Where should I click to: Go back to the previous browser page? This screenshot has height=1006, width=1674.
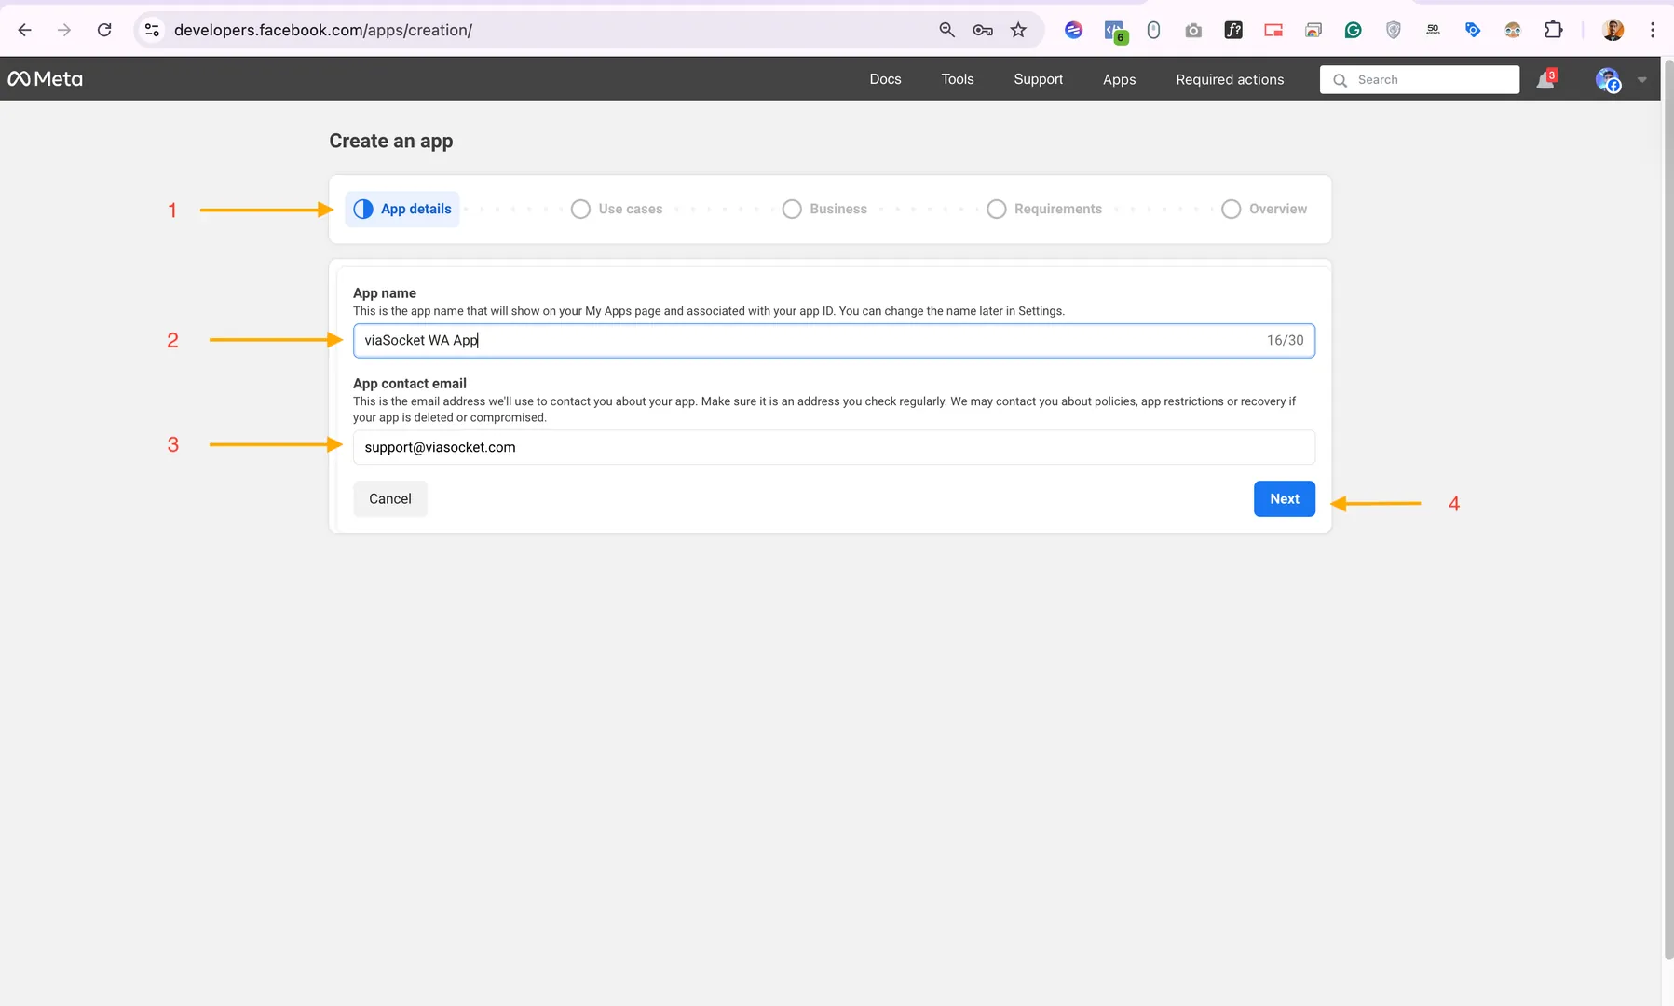pos(25,30)
